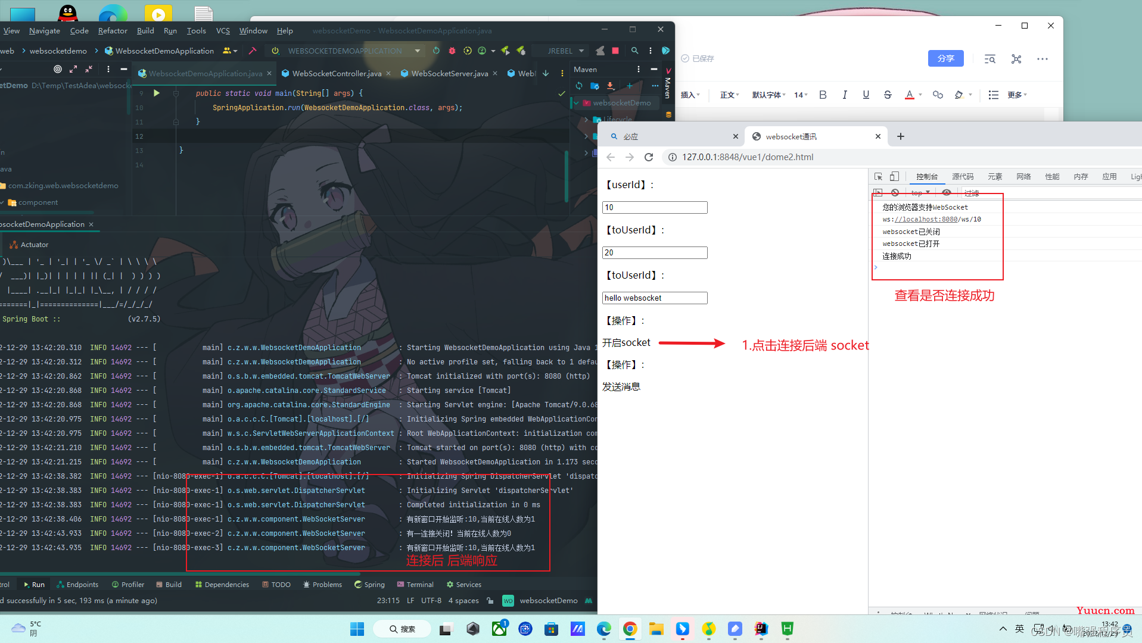The image size is (1142, 643).
Task: Click the Build hammer icon in IntelliJ toolbar
Action: click(x=253, y=51)
